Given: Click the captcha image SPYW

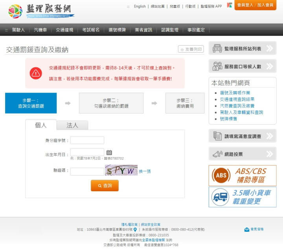Looking at the screenshot, I should pos(121,170).
